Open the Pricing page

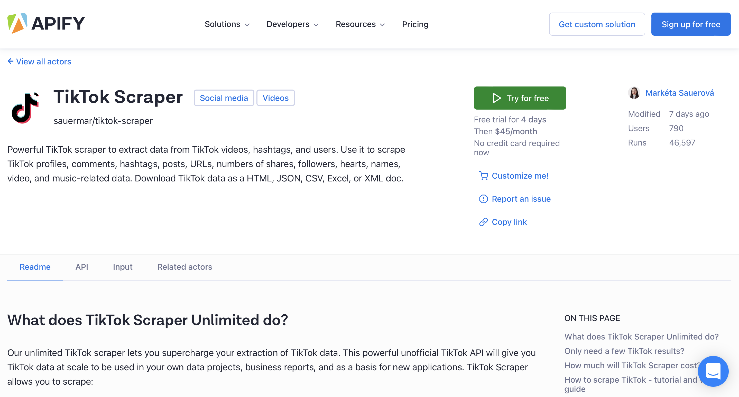(x=415, y=24)
